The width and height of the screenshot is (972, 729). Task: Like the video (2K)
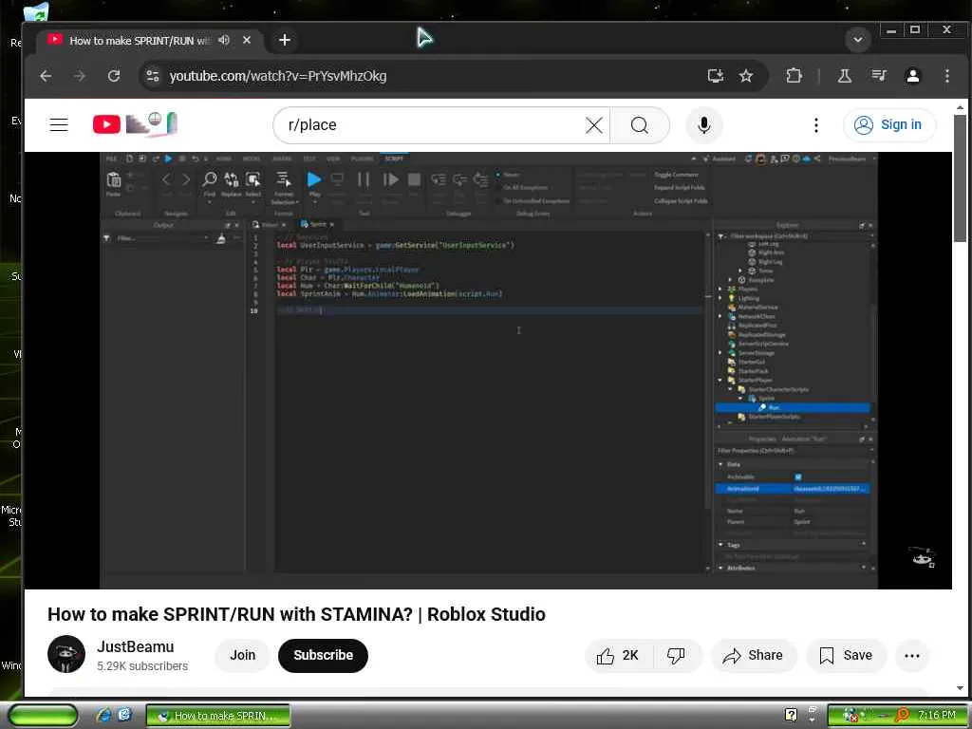click(x=619, y=655)
